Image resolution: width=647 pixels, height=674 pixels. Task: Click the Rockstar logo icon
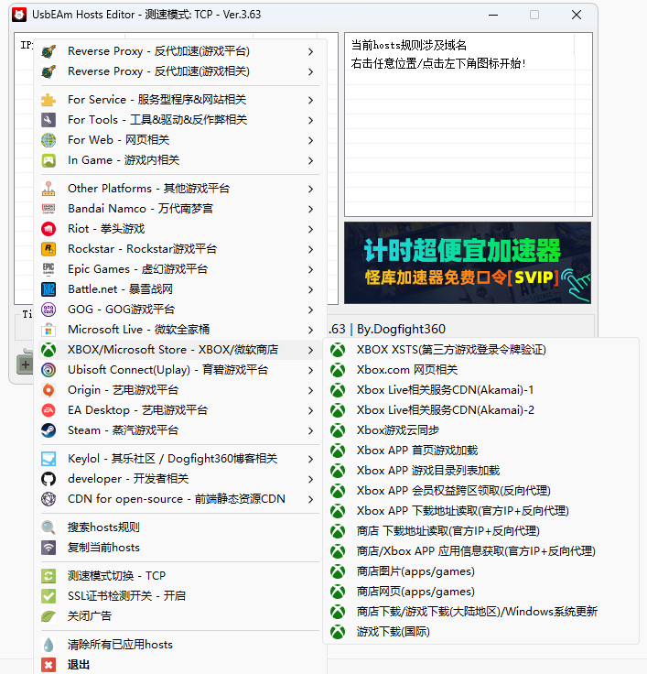[49, 249]
